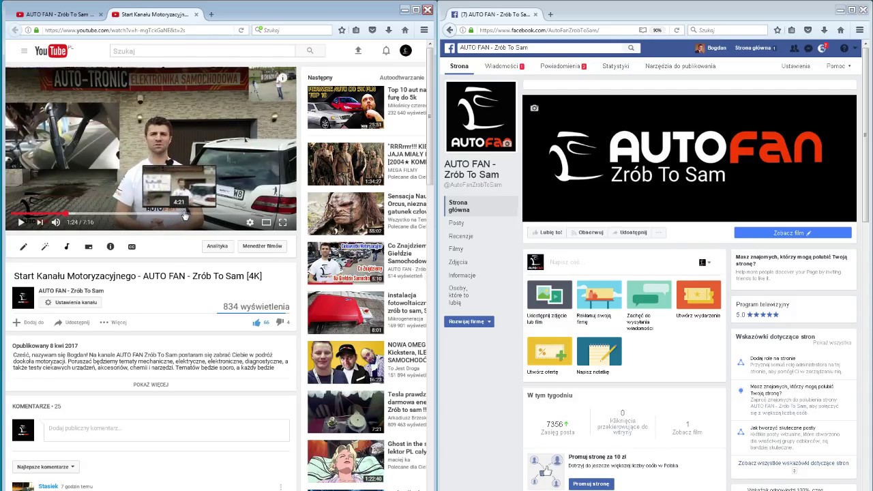Click Udostępnij under the YouTube video
The width and height of the screenshot is (873, 491).
click(72, 323)
